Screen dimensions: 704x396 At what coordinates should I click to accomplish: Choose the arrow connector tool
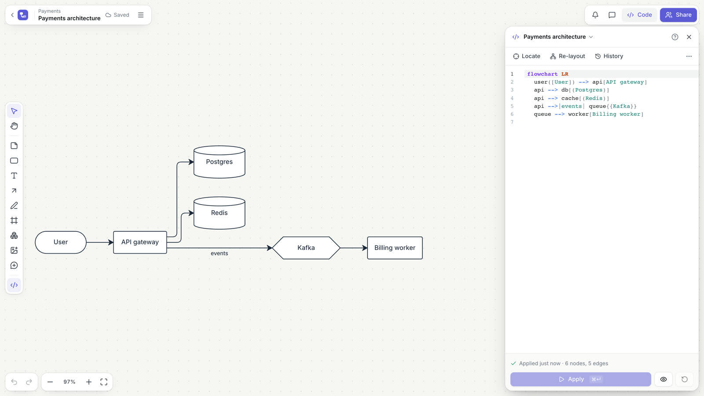pos(14,191)
